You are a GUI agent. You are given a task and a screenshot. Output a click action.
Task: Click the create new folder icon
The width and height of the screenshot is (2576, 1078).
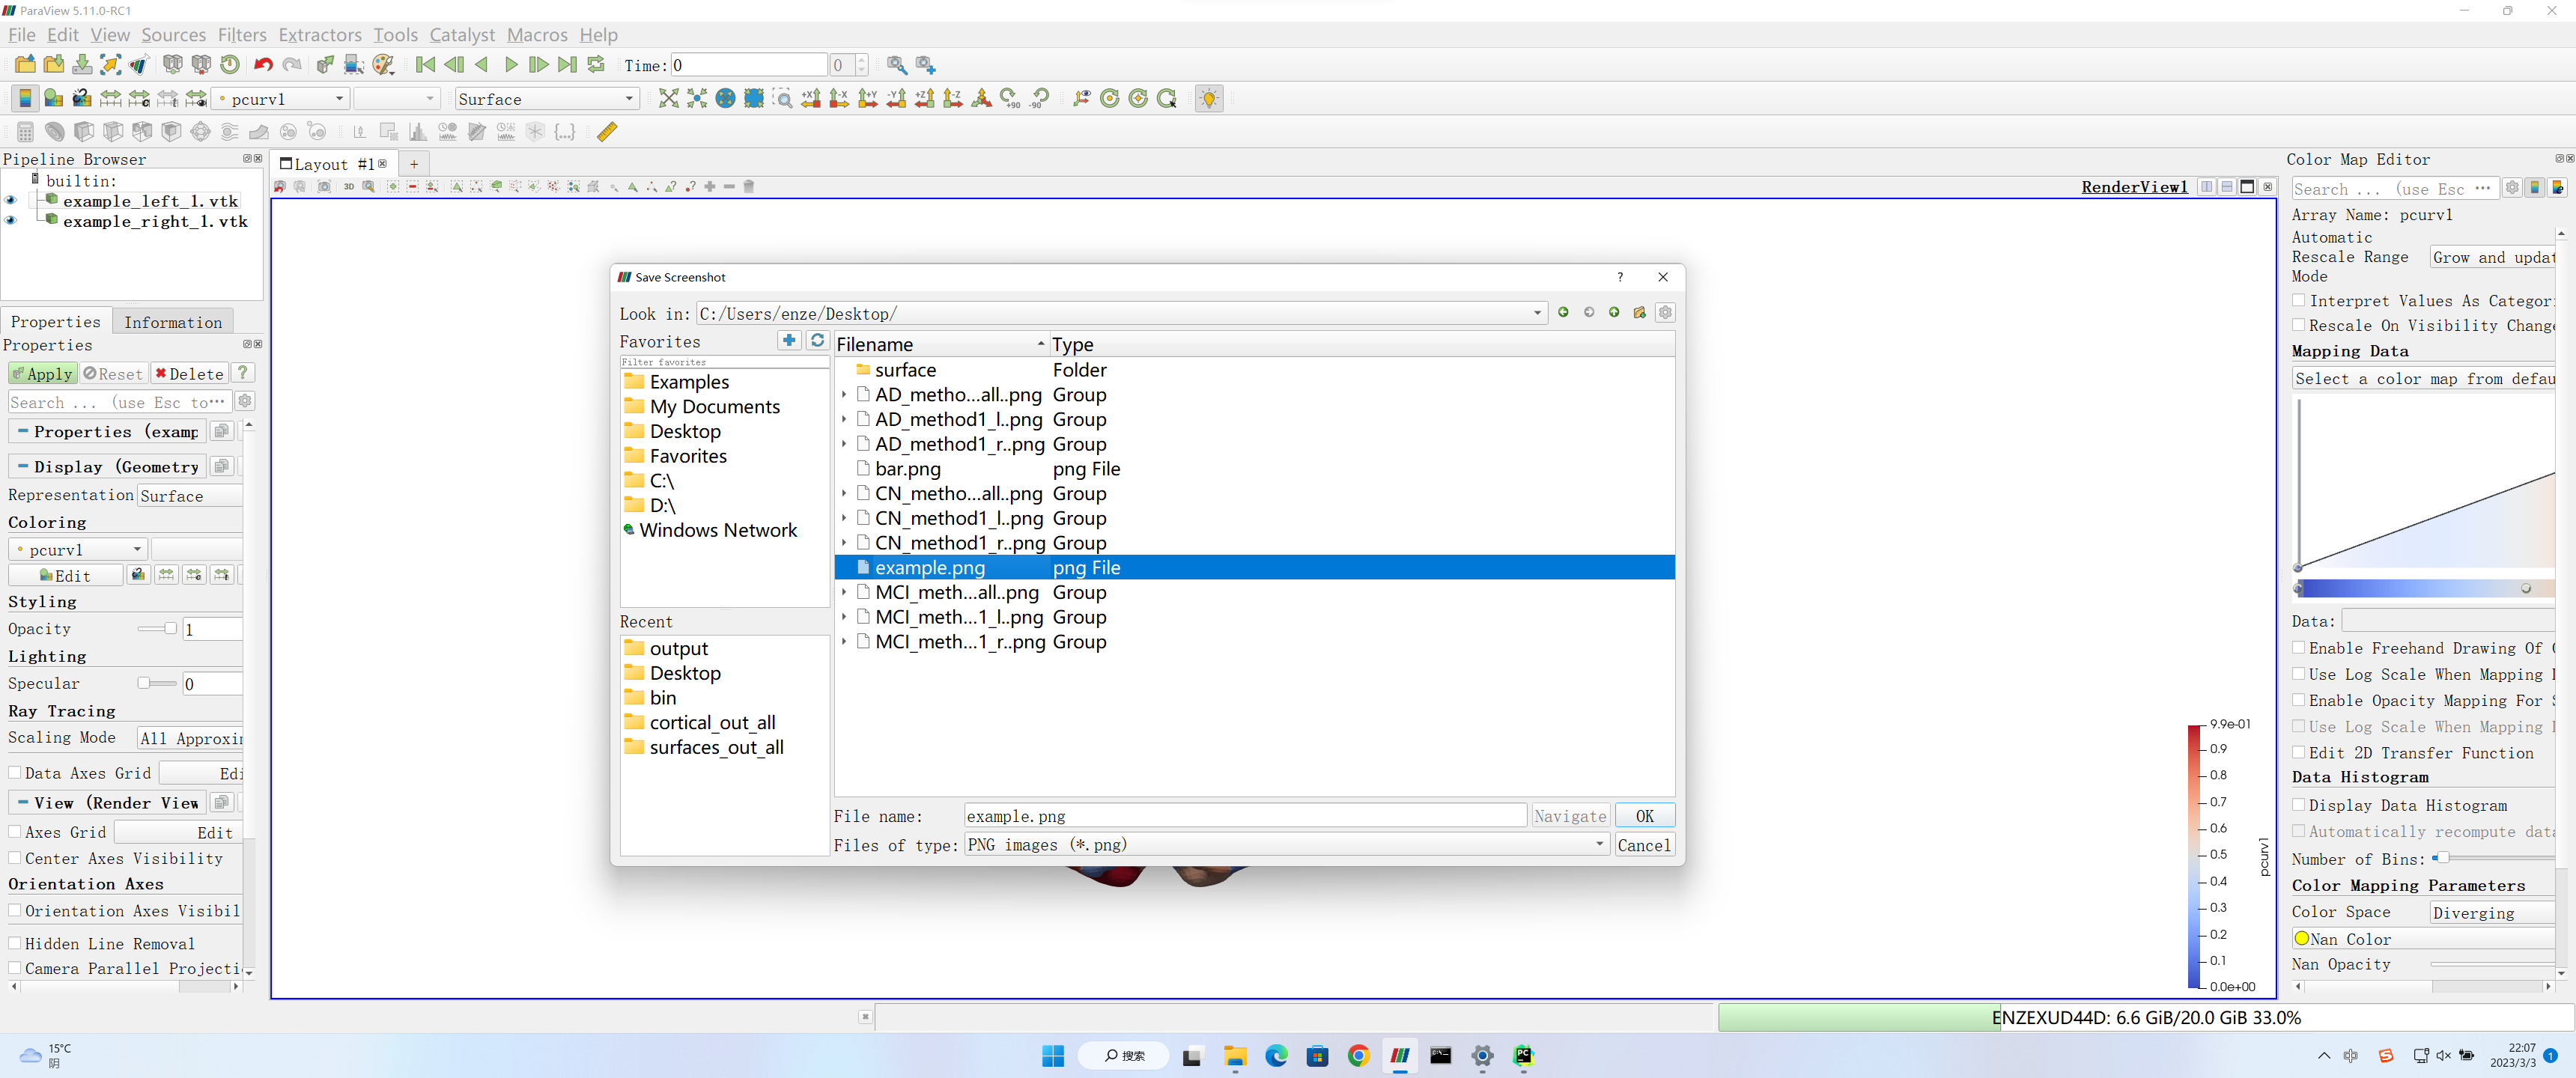[1639, 313]
